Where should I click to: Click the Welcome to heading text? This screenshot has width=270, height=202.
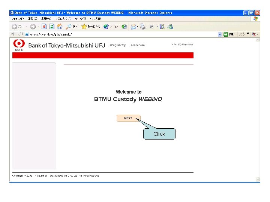coord(129,92)
